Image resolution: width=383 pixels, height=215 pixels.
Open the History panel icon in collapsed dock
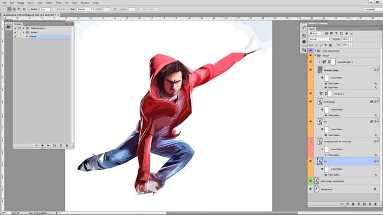pos(304,27)
